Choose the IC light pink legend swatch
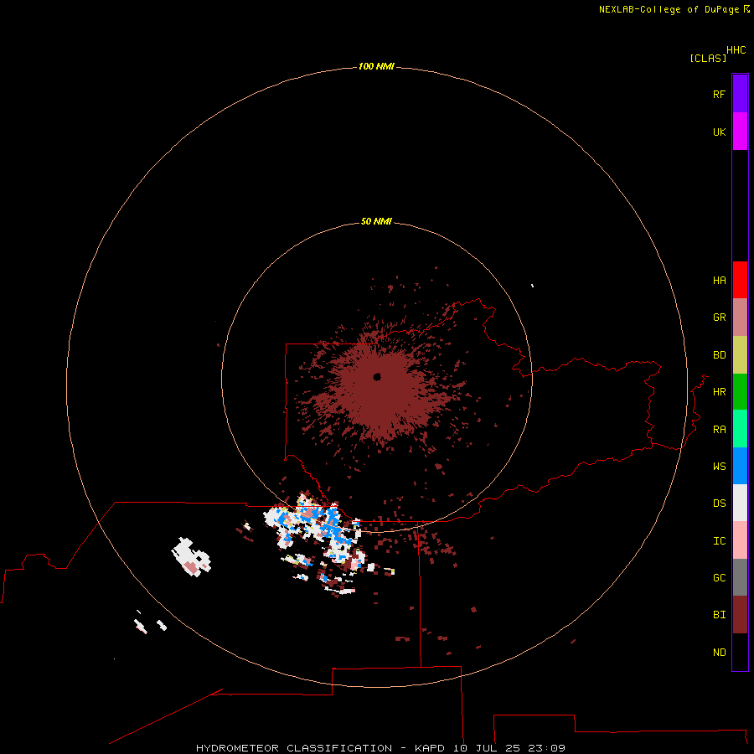This screenshot has height=754, width=754. [740, 540]
